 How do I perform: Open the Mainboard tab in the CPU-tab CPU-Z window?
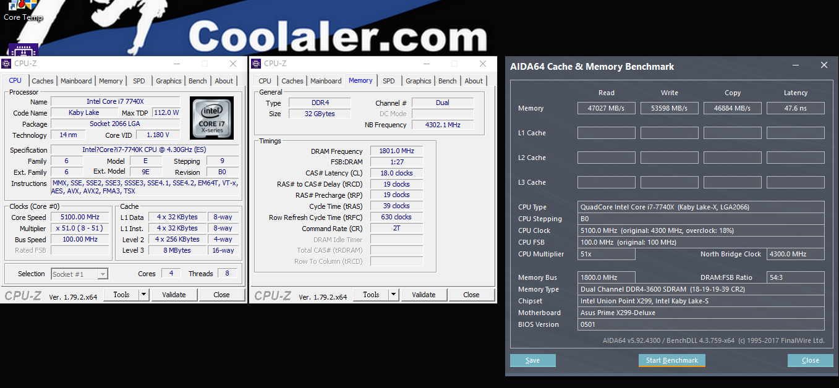click(x=76, y=81)
